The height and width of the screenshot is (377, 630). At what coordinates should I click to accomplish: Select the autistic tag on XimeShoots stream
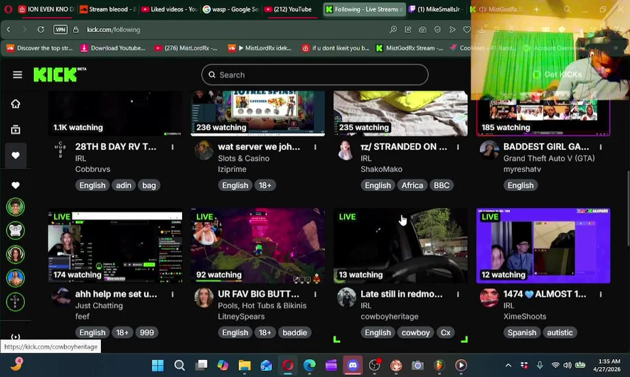coord(560,332)
